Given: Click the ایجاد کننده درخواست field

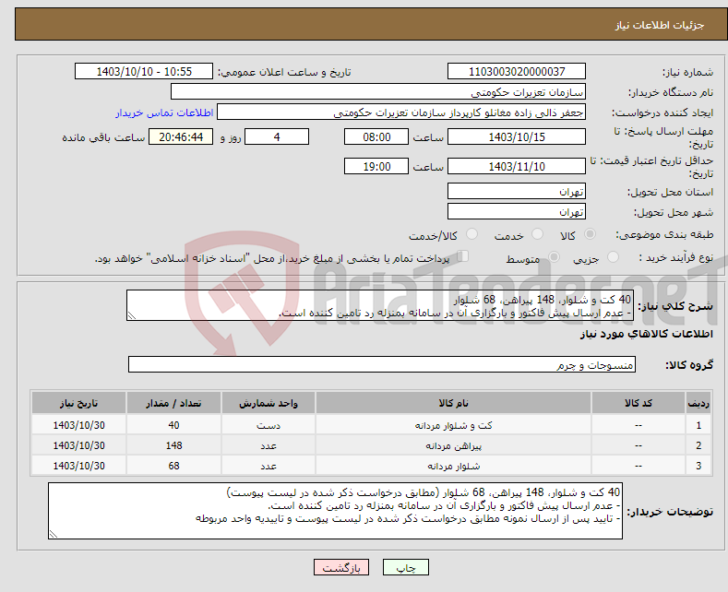Looking at the screenshot, I should [x=401, y=112].
